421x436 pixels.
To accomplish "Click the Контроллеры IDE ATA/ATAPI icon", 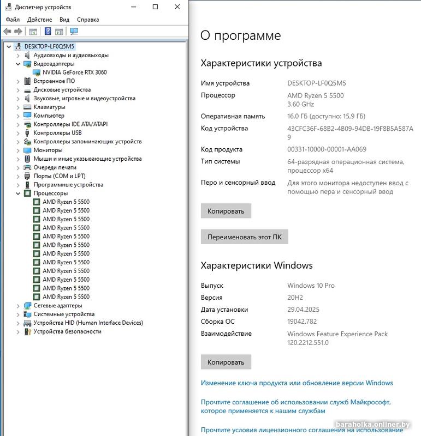I will tap(27, 124).
